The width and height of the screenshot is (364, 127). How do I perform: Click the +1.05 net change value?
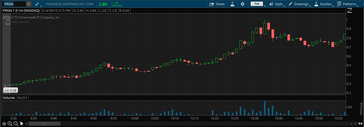point(114,3)
